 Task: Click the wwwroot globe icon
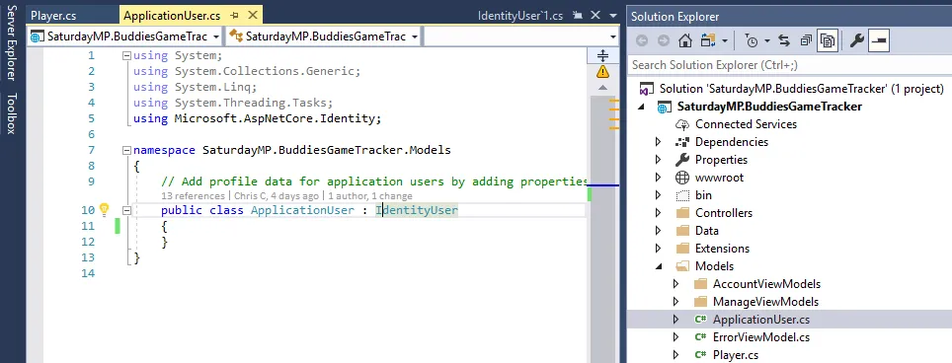682,178
